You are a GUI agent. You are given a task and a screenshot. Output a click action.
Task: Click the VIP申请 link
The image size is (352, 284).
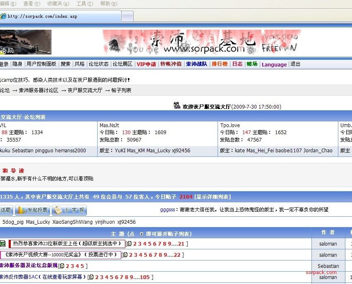tap(146, 64)
